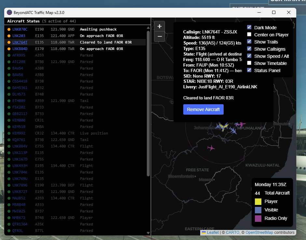Viewport: 306px width, 240px height.
Task: Select aircraft ATC208 in status list
Action: tap(19, 62)
